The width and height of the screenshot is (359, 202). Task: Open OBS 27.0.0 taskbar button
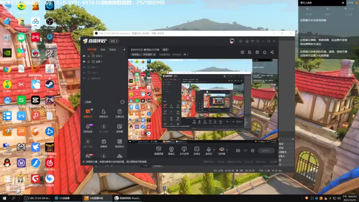tap(38, 198)
